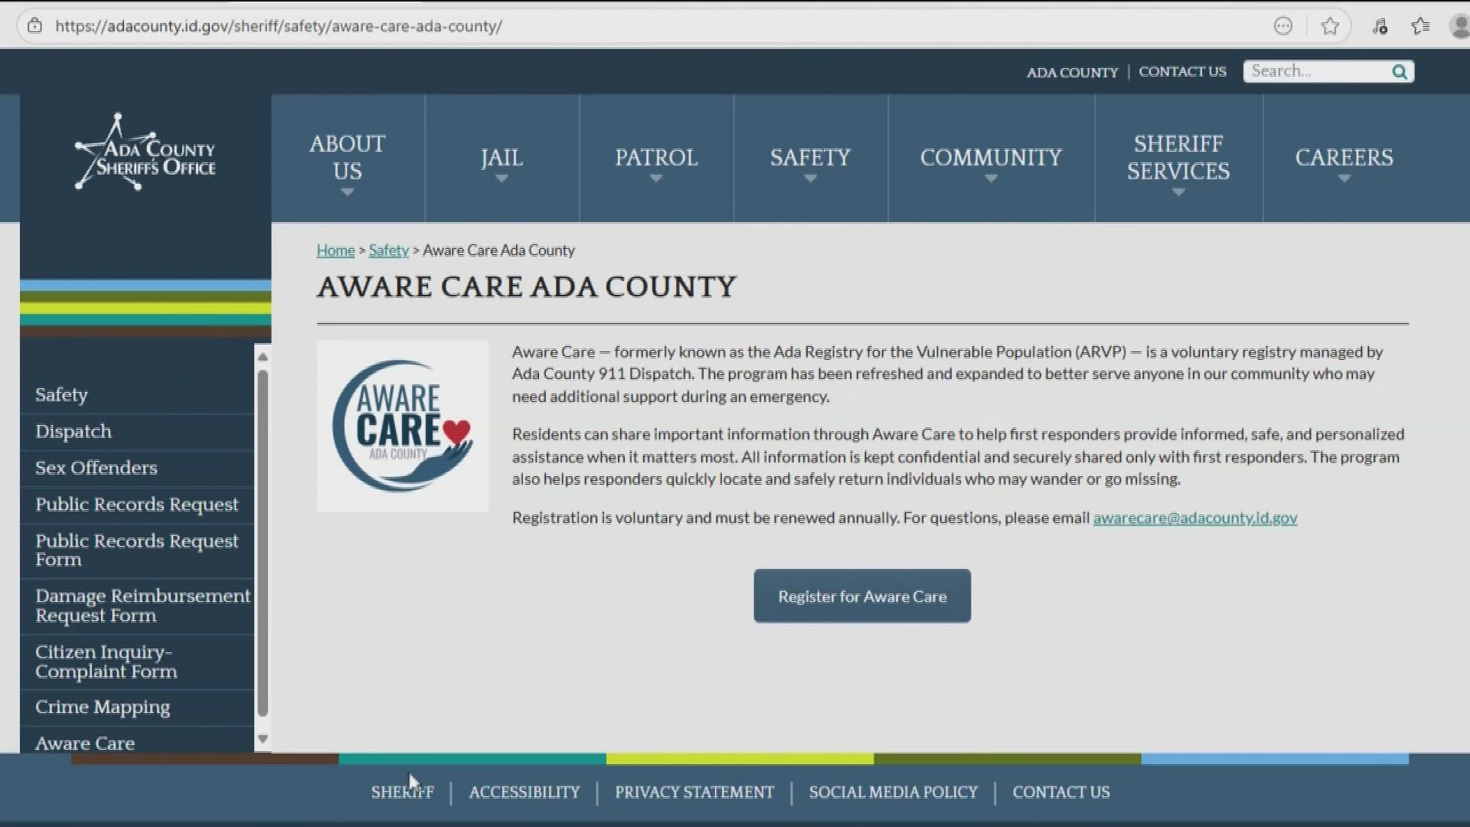Select Crime Mapping in the sidebar
The width and height of the screenshot is (1470, 827).
[x=102, y=707]
